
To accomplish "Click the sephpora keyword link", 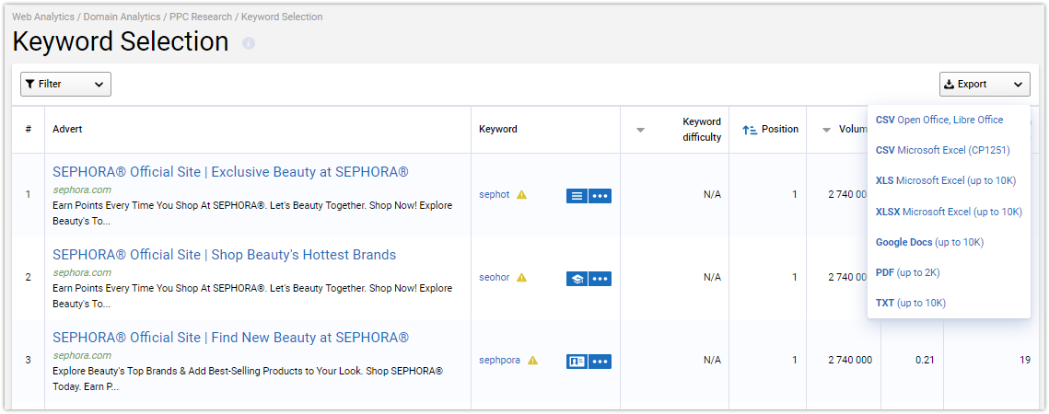I will coord(500,361).
